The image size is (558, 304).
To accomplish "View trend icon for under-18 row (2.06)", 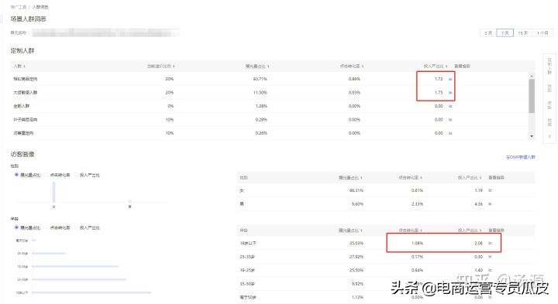I will 490,243.
